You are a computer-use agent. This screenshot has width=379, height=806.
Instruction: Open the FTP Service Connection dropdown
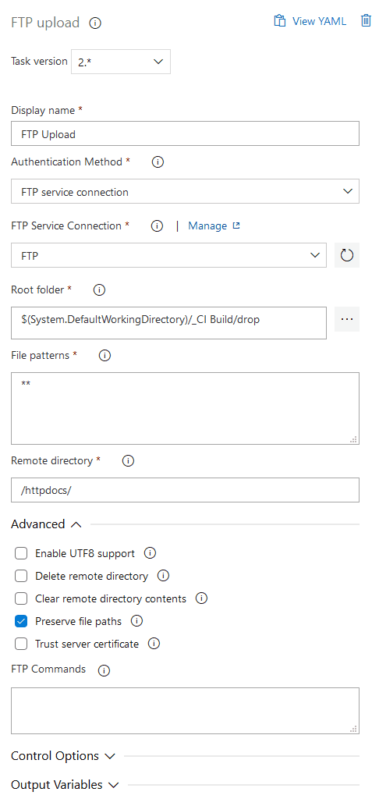(x=168, y=255)
